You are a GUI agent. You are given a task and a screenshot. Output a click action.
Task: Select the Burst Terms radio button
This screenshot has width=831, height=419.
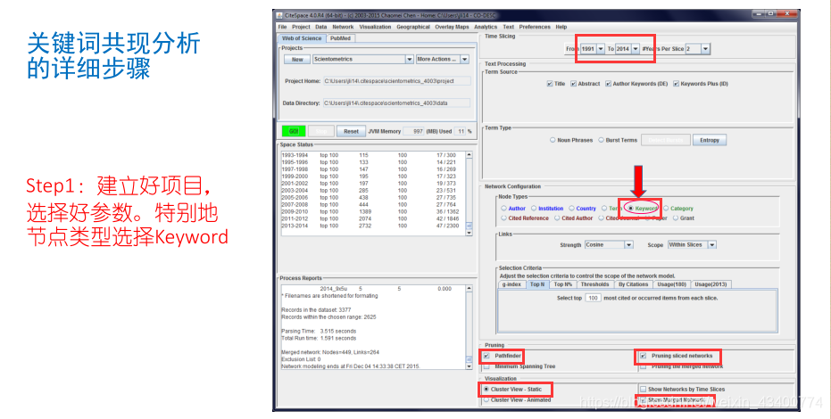coord(601,140)
